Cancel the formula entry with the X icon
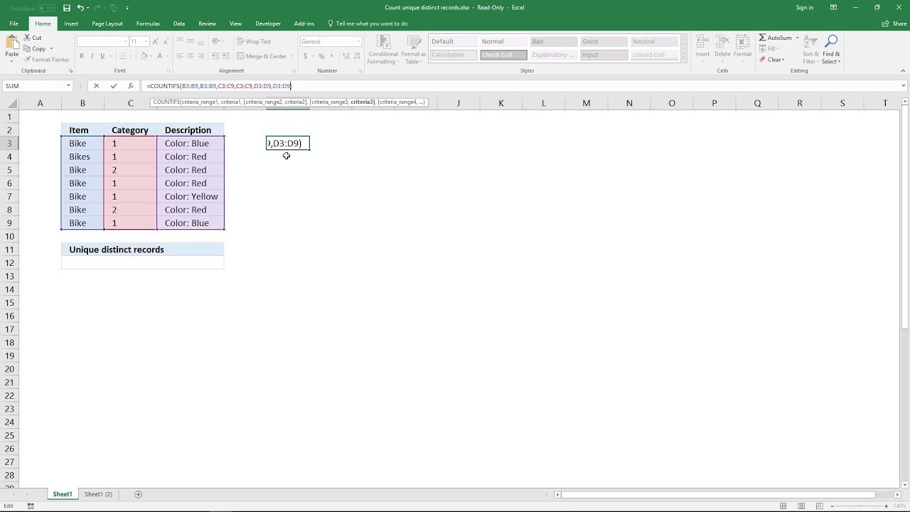The width and height of the screenshot is (910, 512). 96,86
